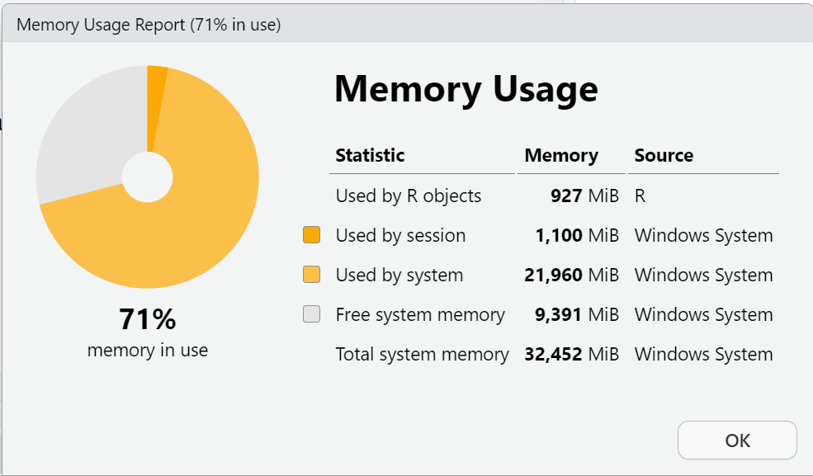The image size is (813, 476).
Task: Click the Source column header
Action: [664, 155]
